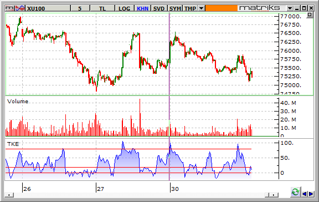Click the small square icon at price pane corner
Image resolution: width=319 pixels, height=202 pixels.
(310, 15)
